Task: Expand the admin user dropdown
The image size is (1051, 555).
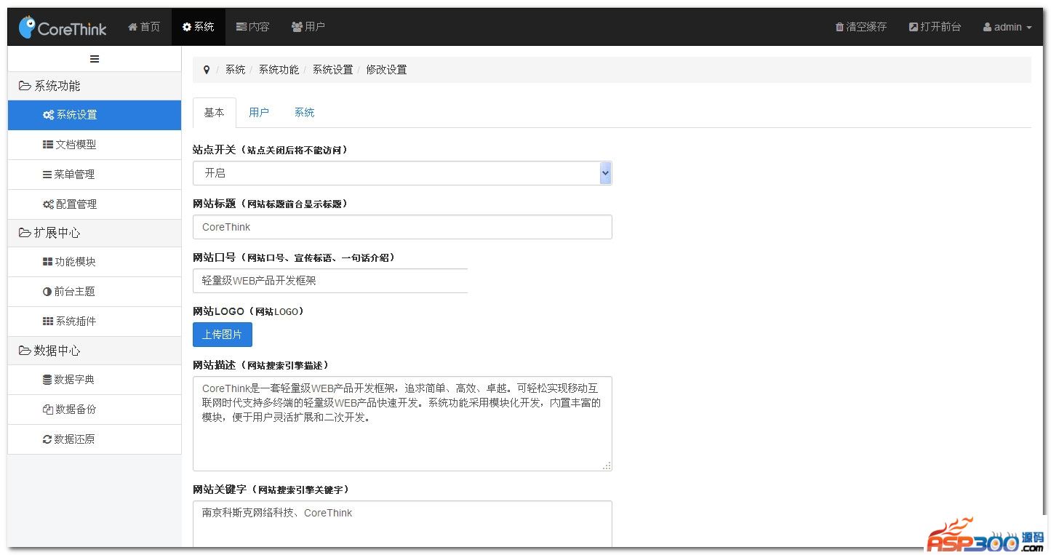Action: (1007, 27)
